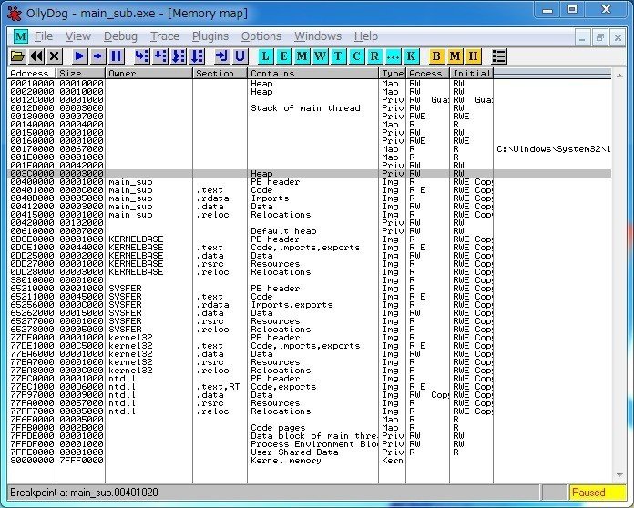Open the Options menu
The height and width of the screenshot is (508, 634).
tap(261, 36)
